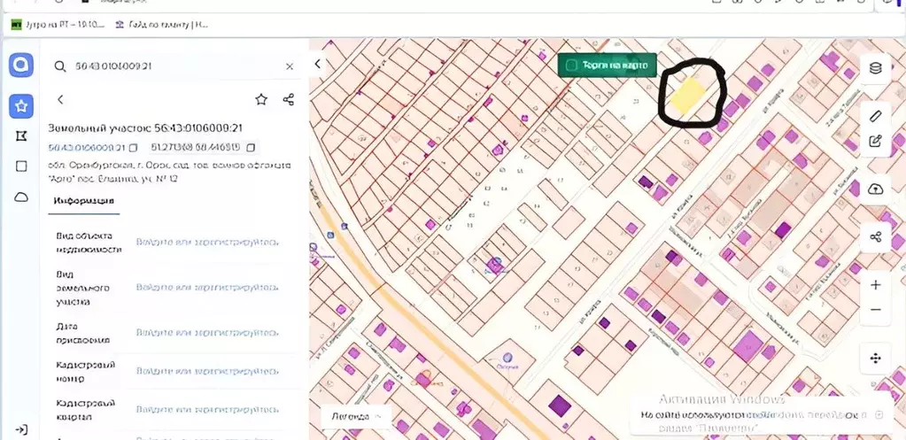This screenshot has height=440, width=906.
Task: Click the edit note icon on map toolbar
Action: [875, 141]
